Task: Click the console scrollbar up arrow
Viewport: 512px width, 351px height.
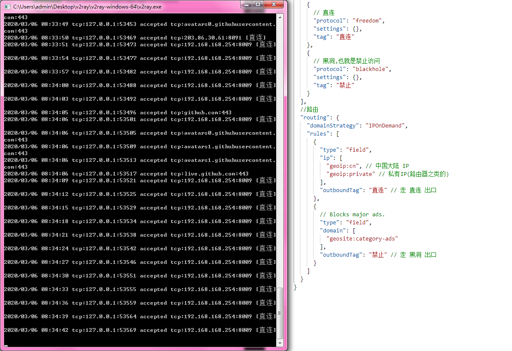Action: click(280, 17)
